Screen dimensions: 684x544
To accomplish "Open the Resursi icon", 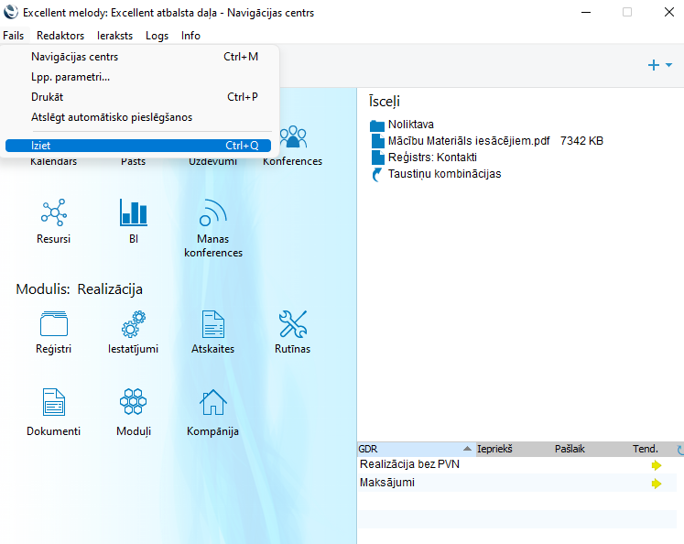I will (x=54, y=213).
